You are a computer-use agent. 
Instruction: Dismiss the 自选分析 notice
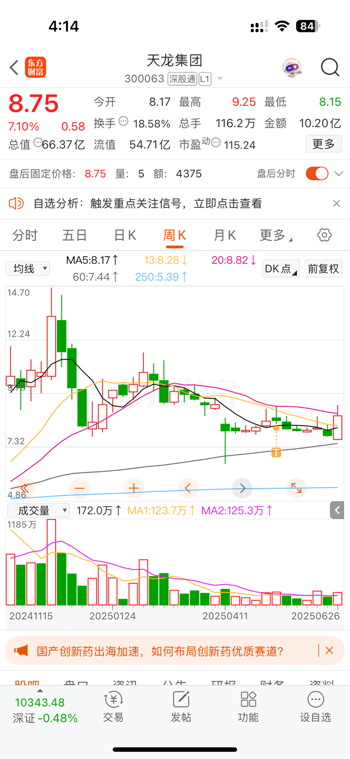(x=336, y=203)
